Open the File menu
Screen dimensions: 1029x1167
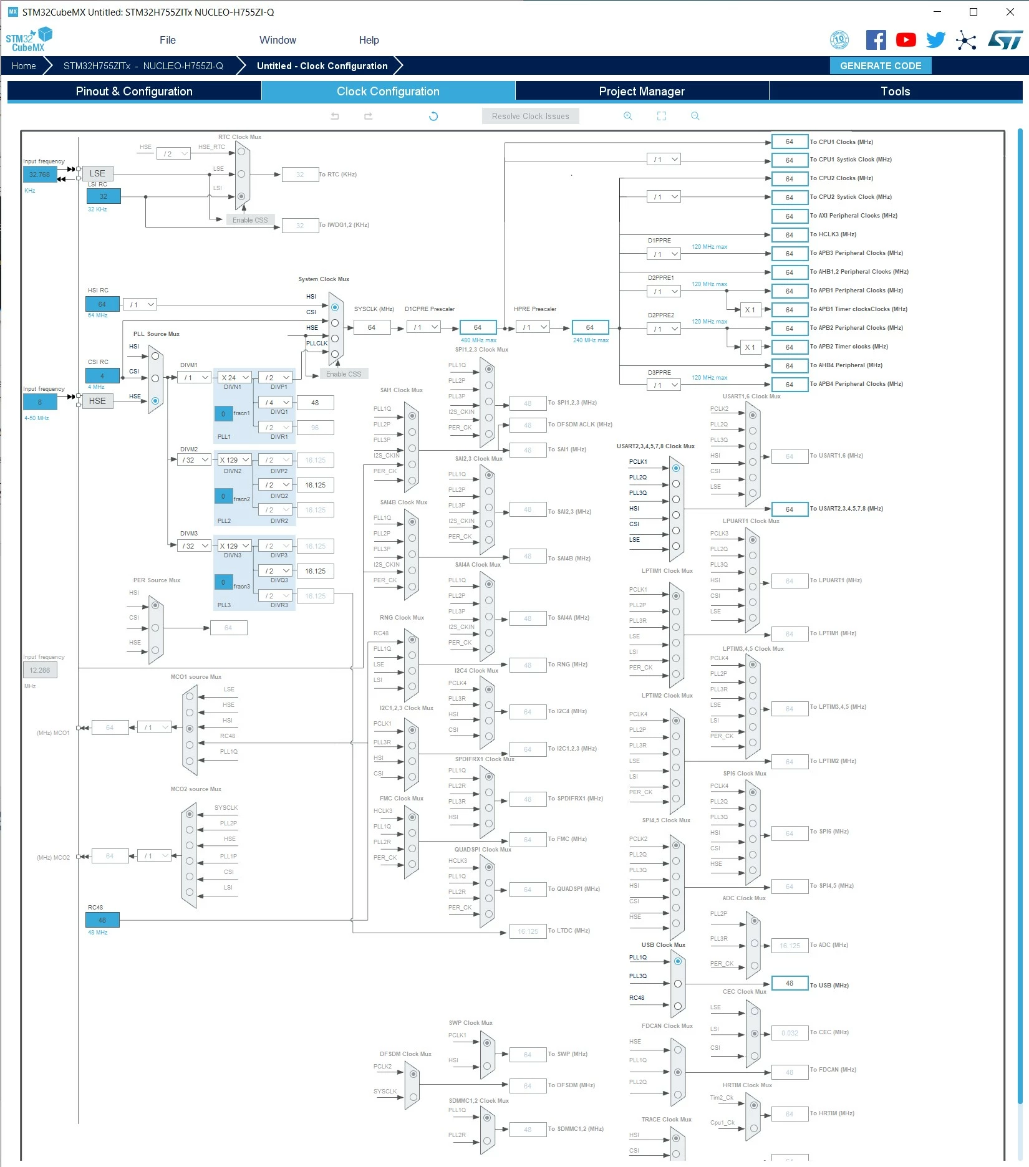167,40
